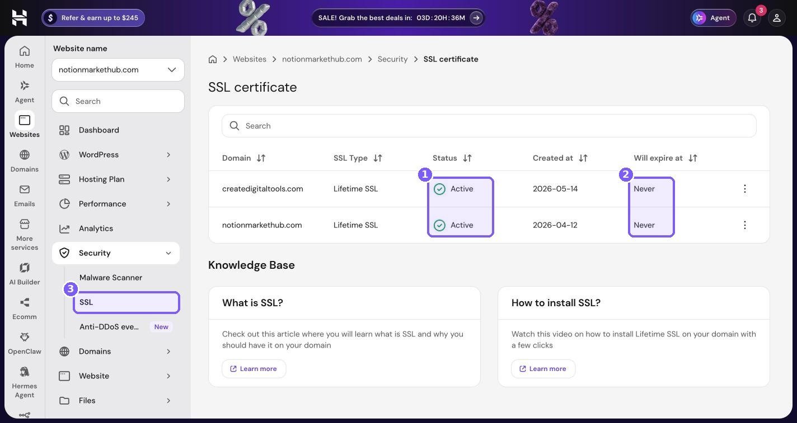
Task: Open notifications bell icon
Action: click(x=752, y=18)
